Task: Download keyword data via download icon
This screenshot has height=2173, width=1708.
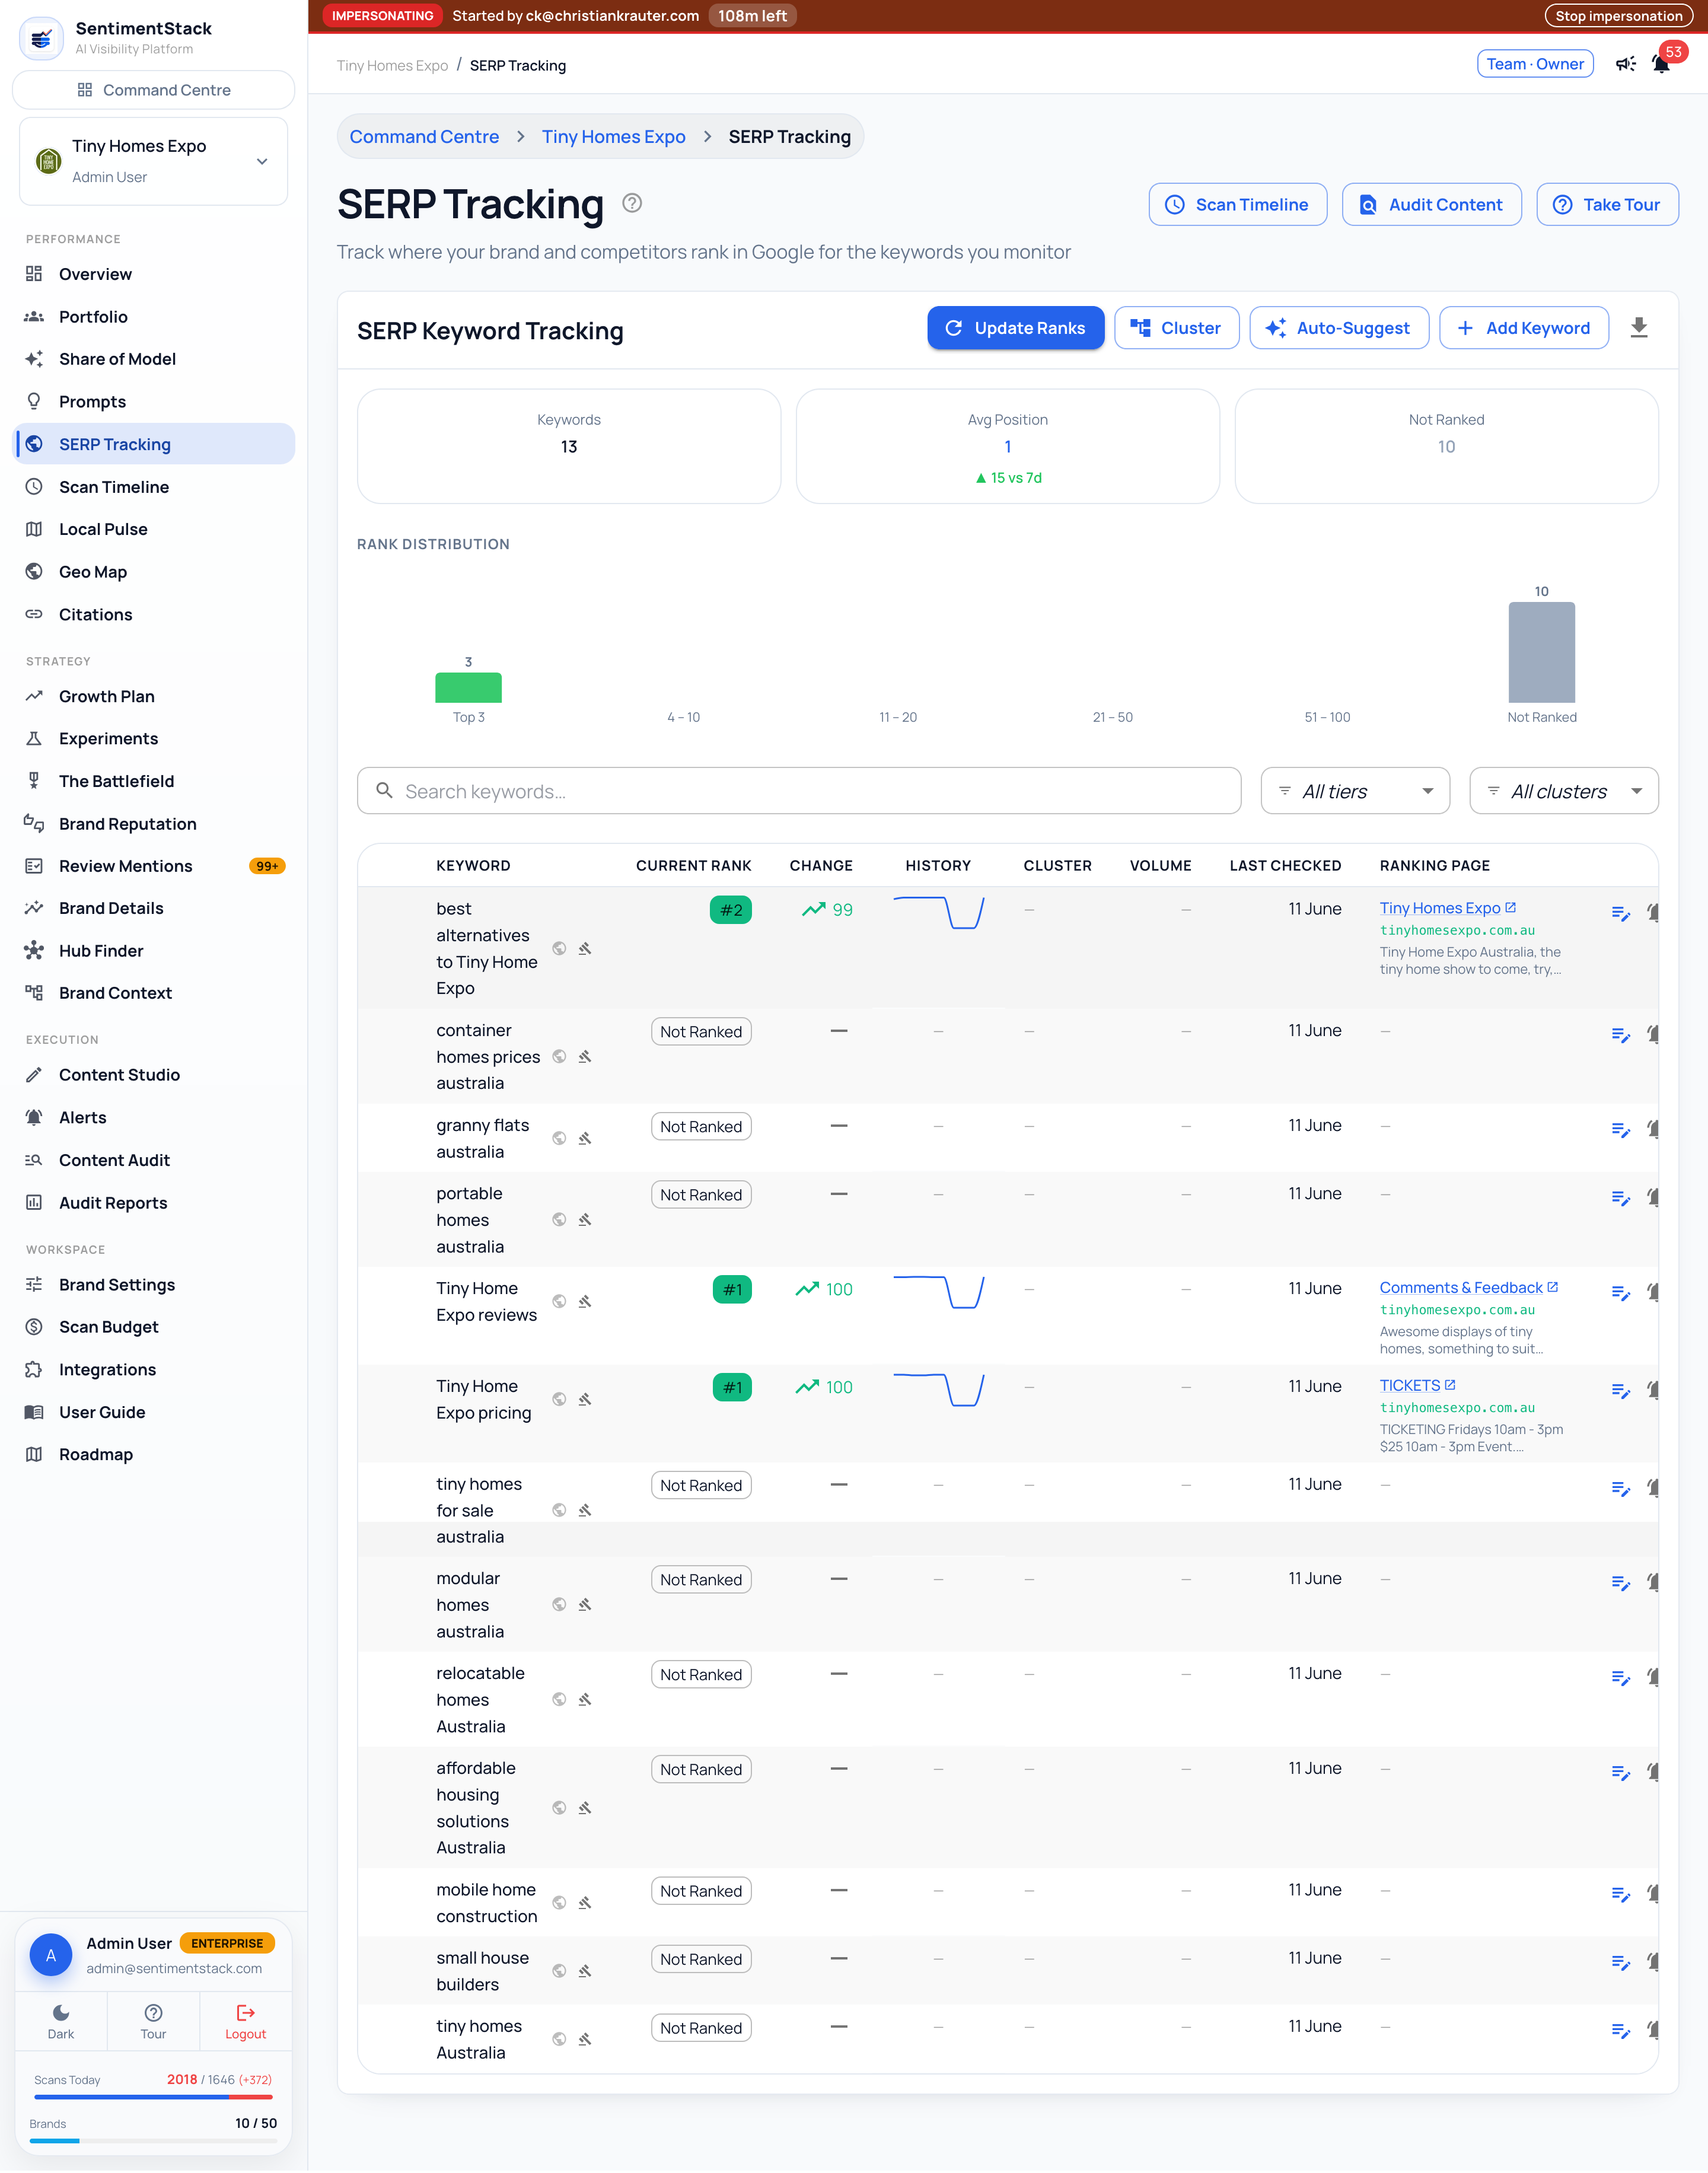Action: coord(1639,328)
